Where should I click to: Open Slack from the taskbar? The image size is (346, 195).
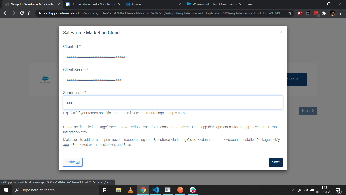coord(193,190)
